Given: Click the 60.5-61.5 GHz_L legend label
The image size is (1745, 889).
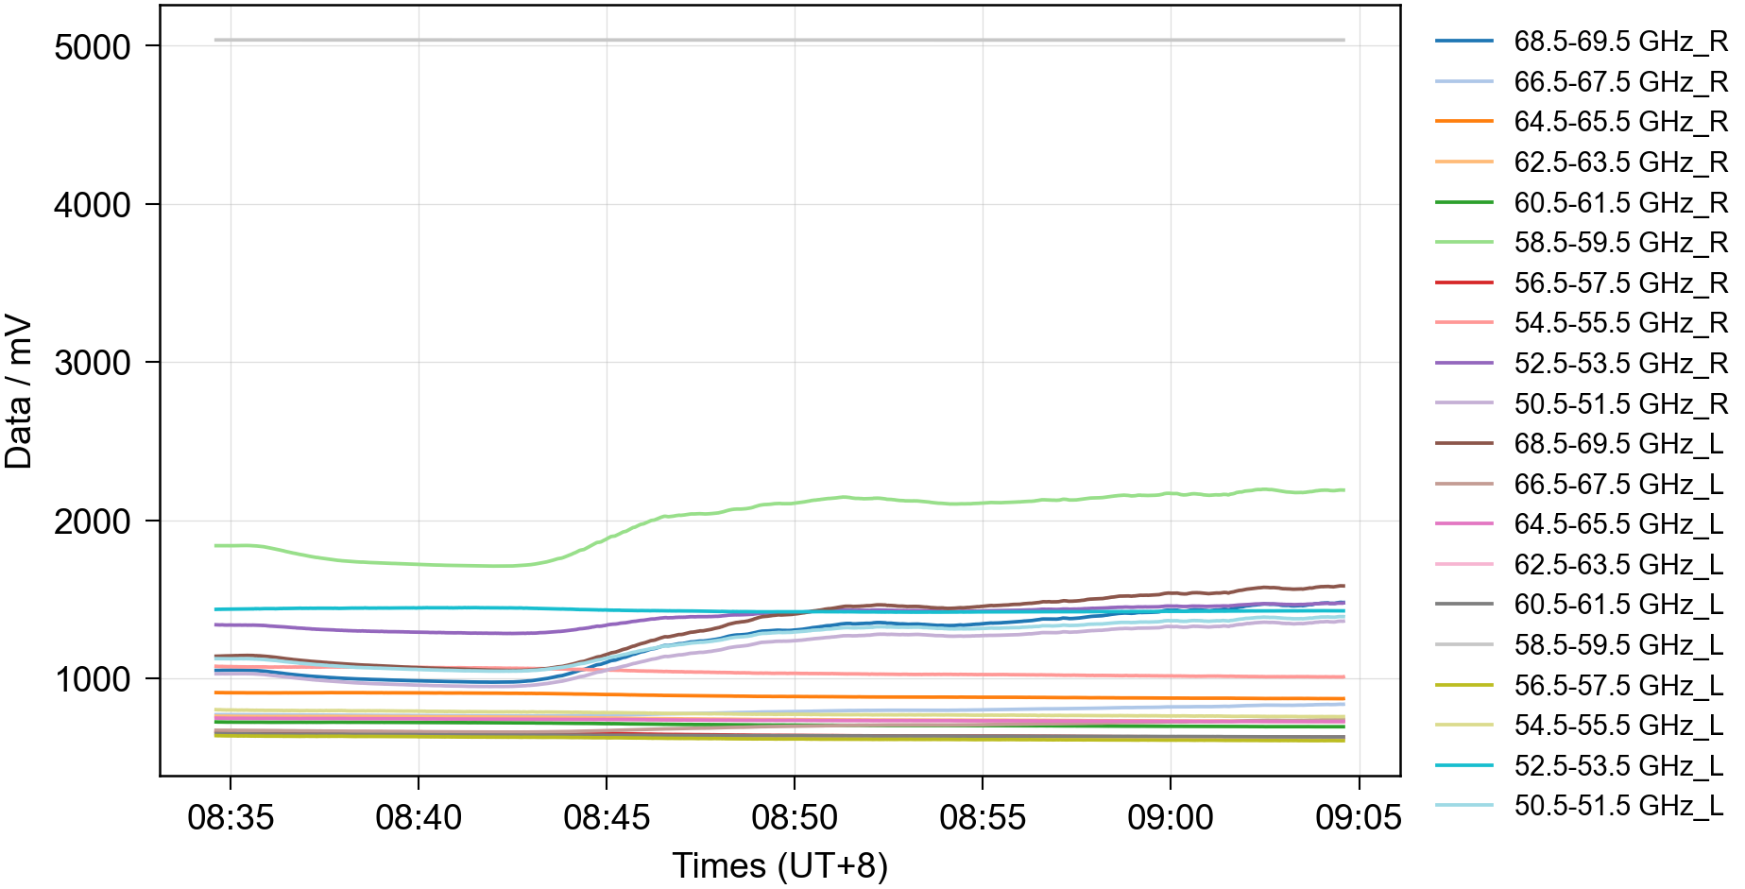Looking at the screenshot, I should [1618, 605].
